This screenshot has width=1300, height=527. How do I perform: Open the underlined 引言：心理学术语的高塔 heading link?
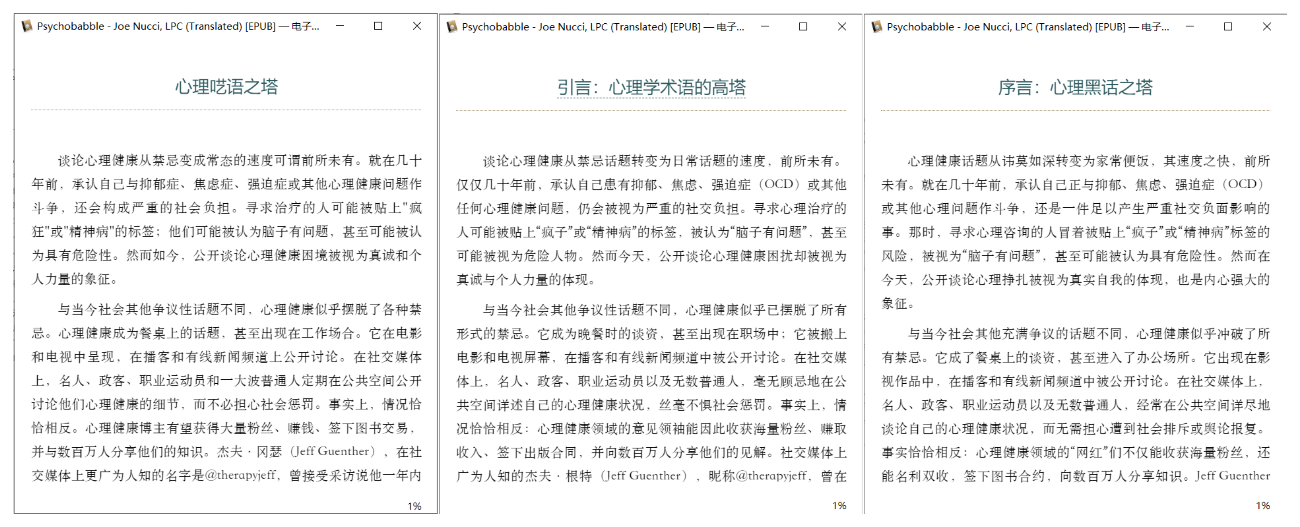[651, 88]
